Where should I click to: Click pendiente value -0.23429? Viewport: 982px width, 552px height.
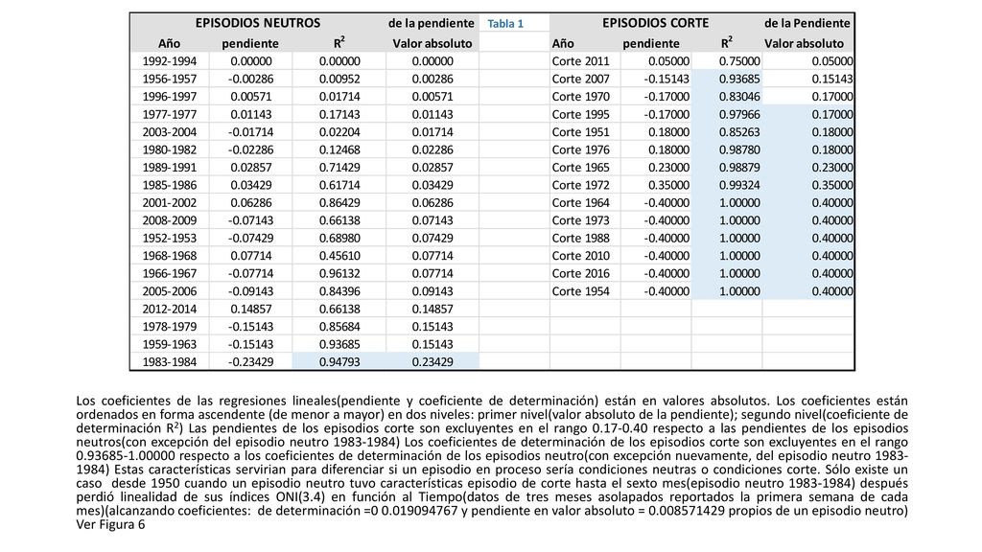pyautogui.click(x=250, y=361)
